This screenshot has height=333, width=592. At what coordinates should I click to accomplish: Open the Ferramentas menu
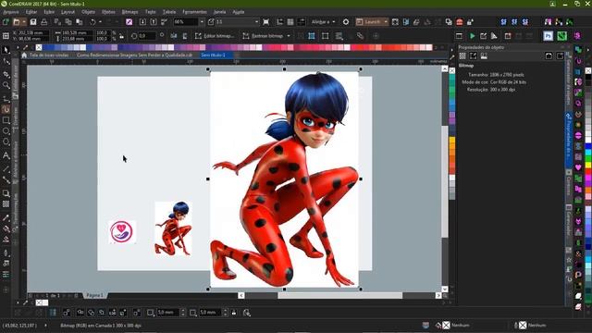pos(194,12)
